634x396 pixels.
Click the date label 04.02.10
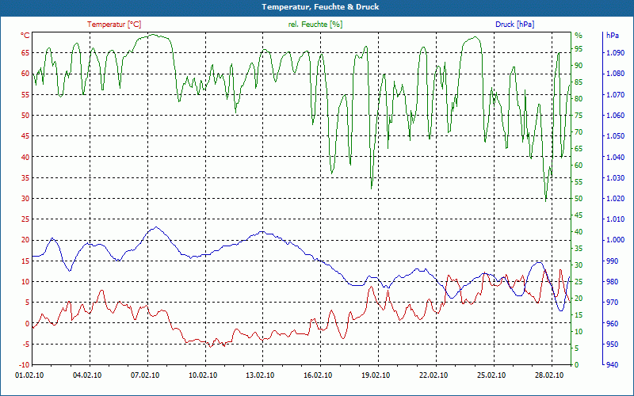coord(88,375)
